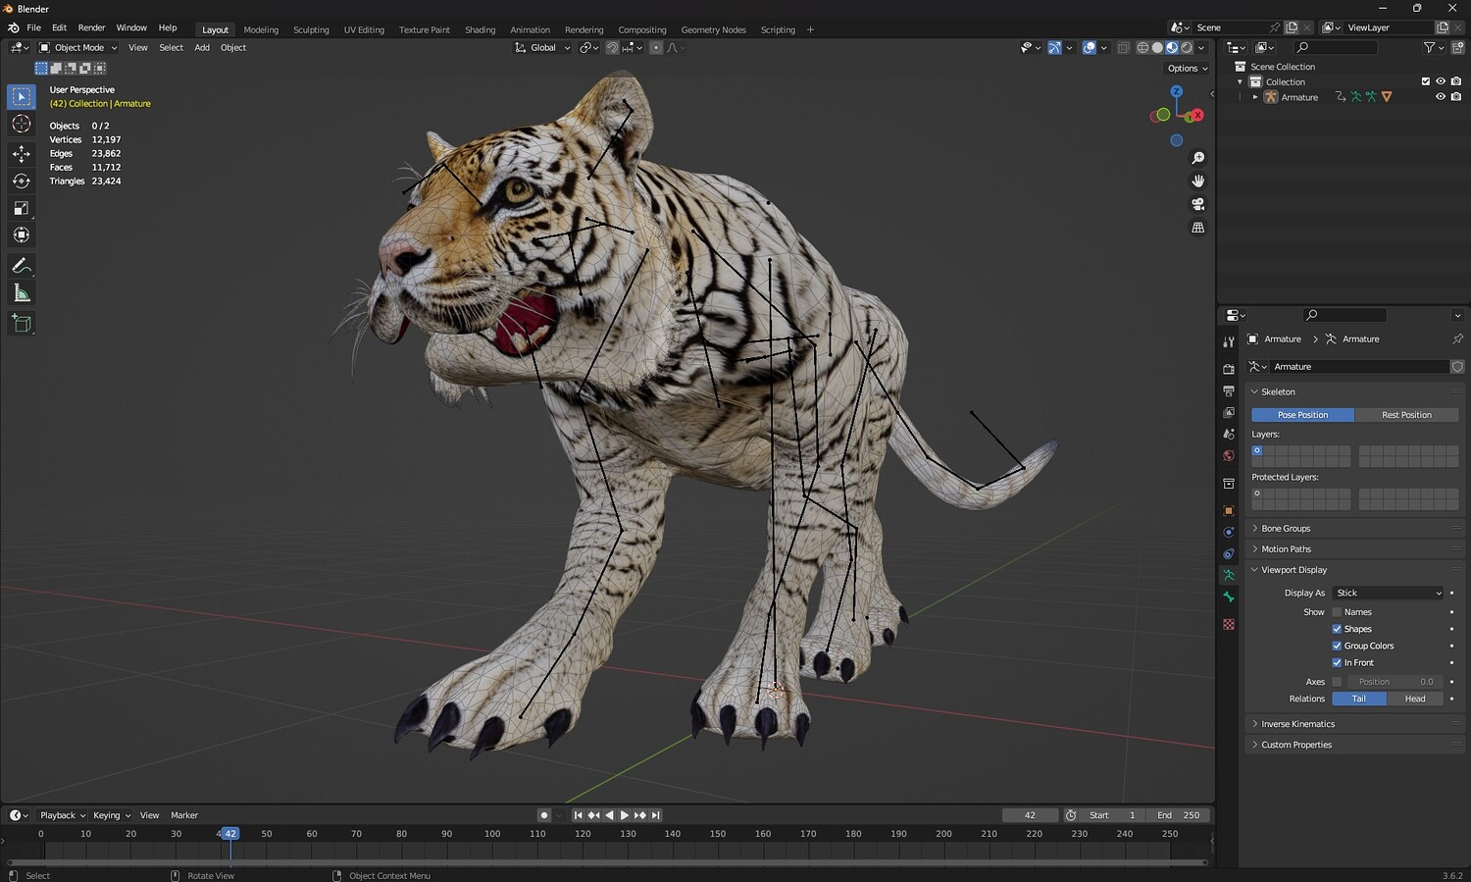The image size is (1471, 882).
Task: Activate the Rotate tool
Action: pyautogui.click(x=22, y=182)
